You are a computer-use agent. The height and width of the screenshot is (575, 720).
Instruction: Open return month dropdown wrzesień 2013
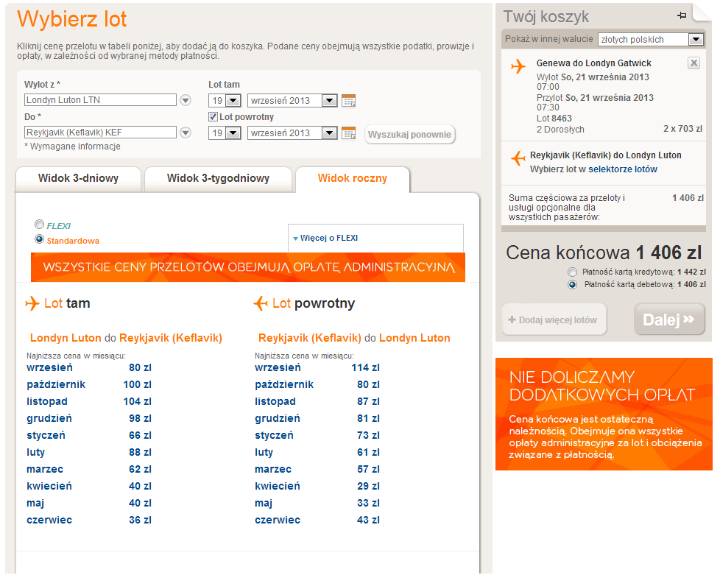(x=292, y=133)
